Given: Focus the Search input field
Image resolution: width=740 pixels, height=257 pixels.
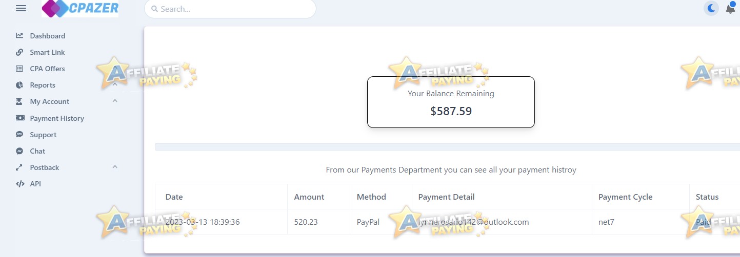Looking at the screenshot, I should [x=230, y=9].
